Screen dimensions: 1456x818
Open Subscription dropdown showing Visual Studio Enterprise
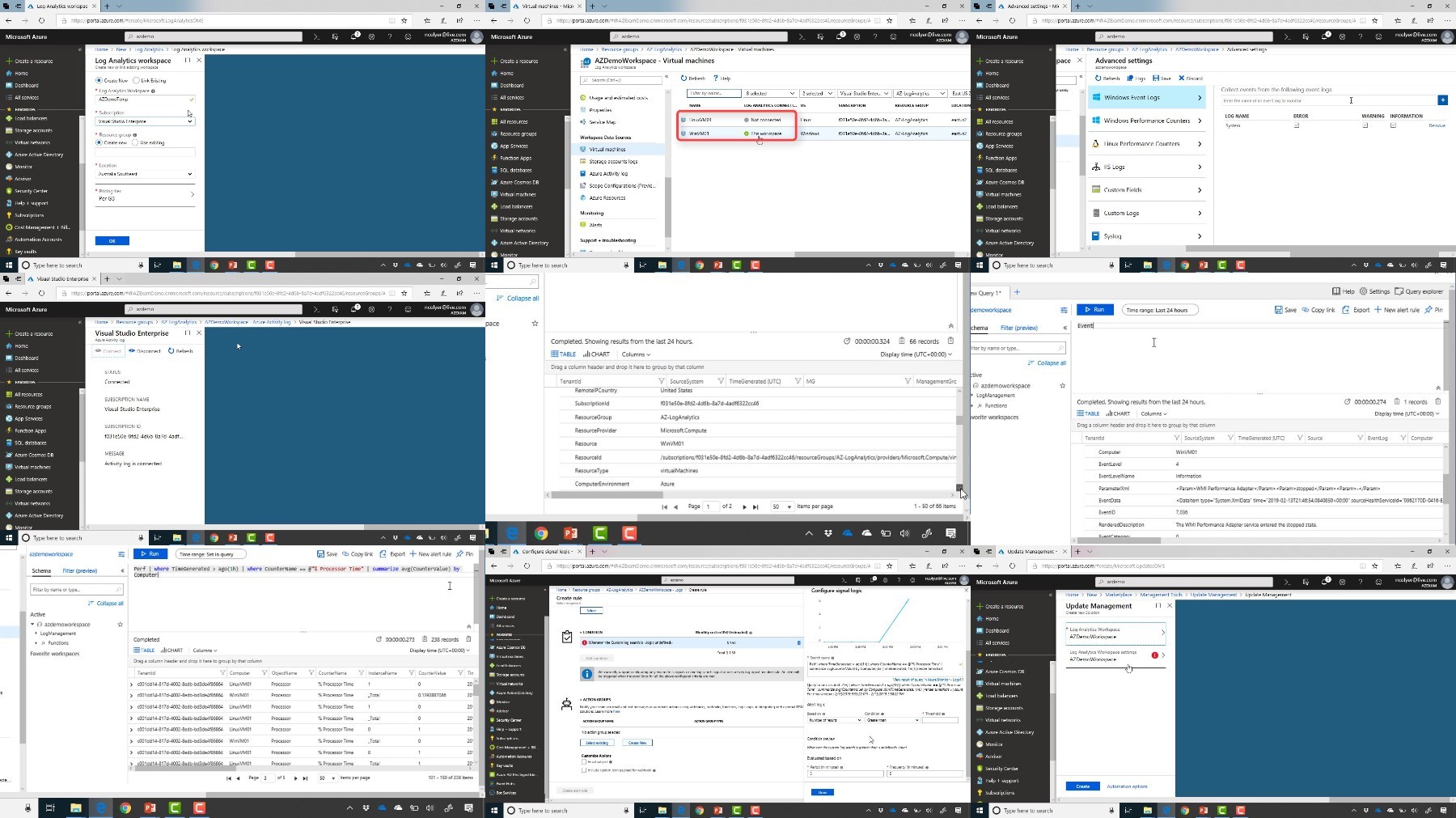[x=145, y=121]
